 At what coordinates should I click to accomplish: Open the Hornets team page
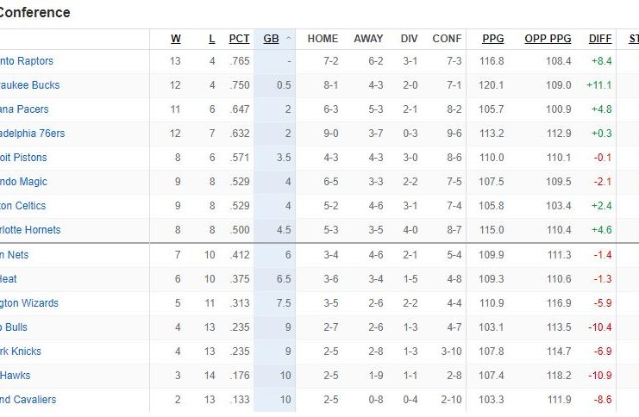pos(31,230)
